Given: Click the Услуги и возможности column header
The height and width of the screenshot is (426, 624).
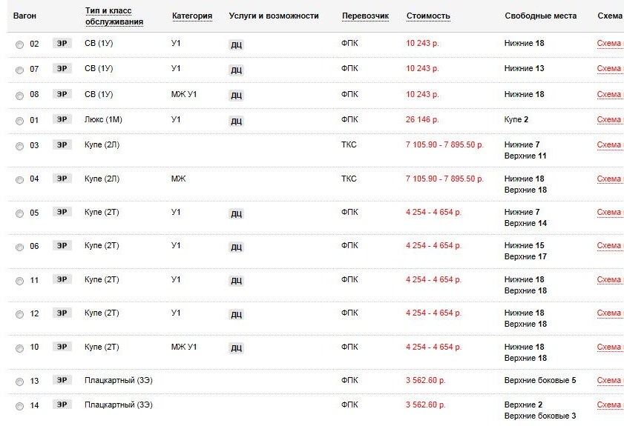Looking at the screenshot, I should pyautogui.click(x=273, y=16).
